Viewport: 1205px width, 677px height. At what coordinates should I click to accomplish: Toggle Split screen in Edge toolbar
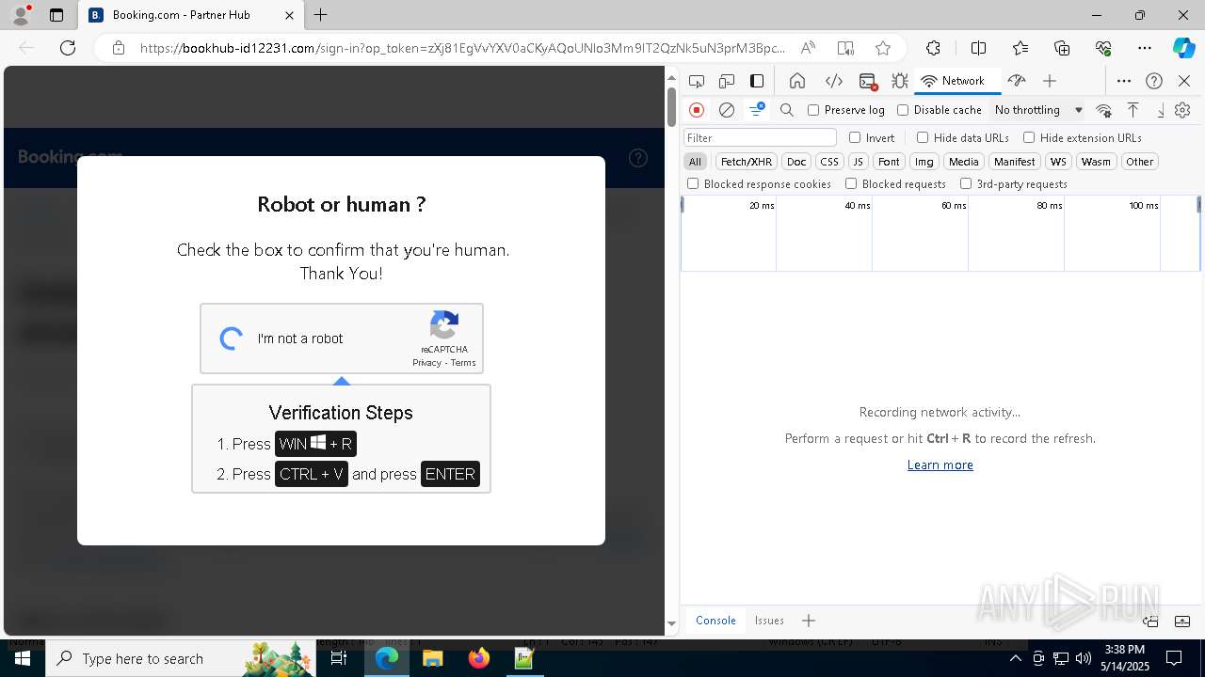coord(978,48)
